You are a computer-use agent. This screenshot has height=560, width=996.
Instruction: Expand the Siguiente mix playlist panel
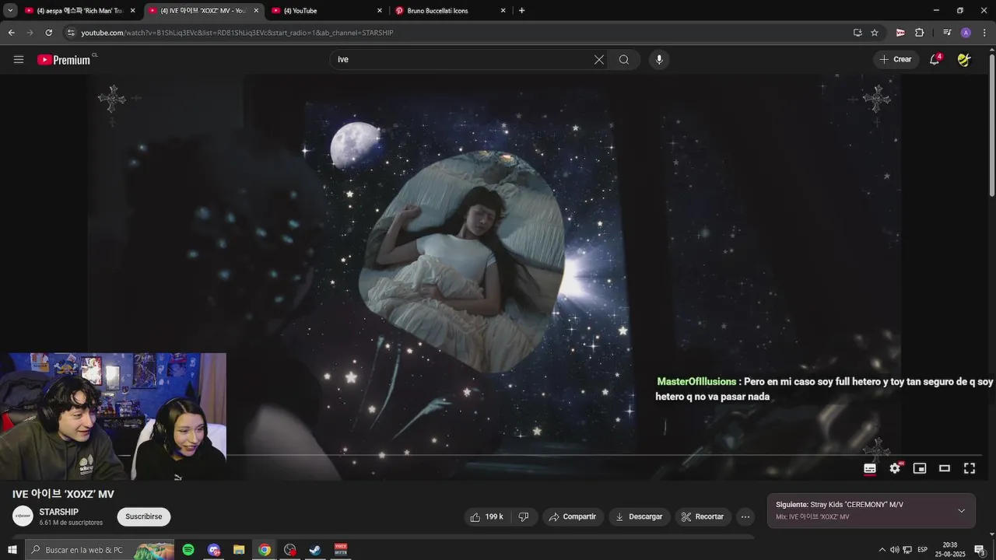point(961,511)
